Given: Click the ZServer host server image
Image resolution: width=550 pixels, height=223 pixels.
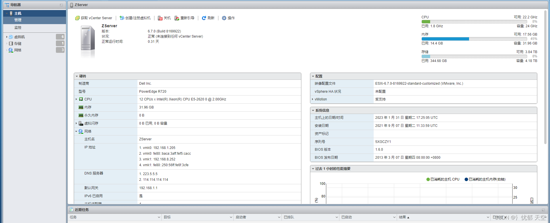Looking at the screenshot, I should coord(88,42).
